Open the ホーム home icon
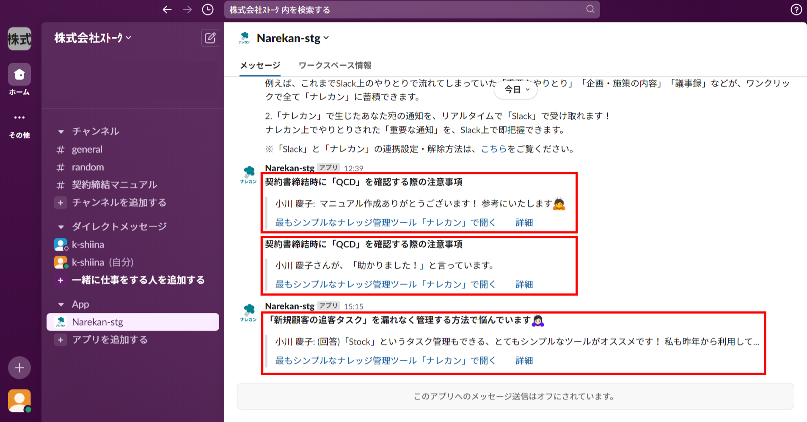807x422 pixels. point(19,74)
